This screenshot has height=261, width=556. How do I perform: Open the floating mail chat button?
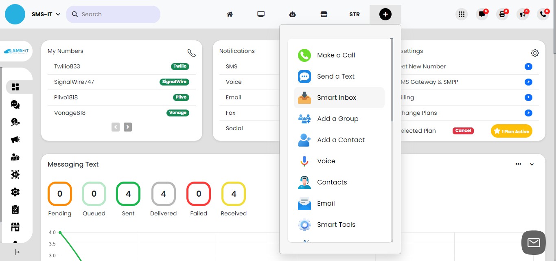(534, 243)
